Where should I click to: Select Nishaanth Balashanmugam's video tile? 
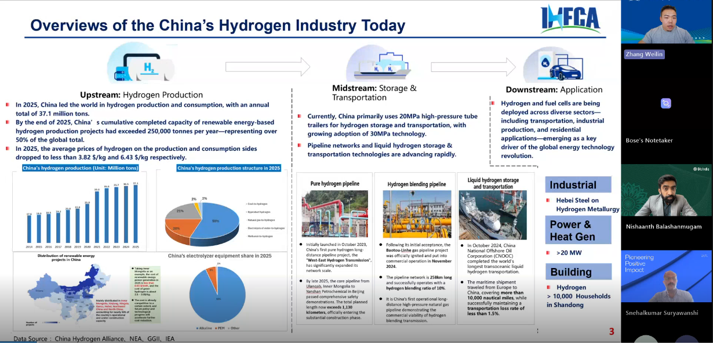(x=667, y=190)
